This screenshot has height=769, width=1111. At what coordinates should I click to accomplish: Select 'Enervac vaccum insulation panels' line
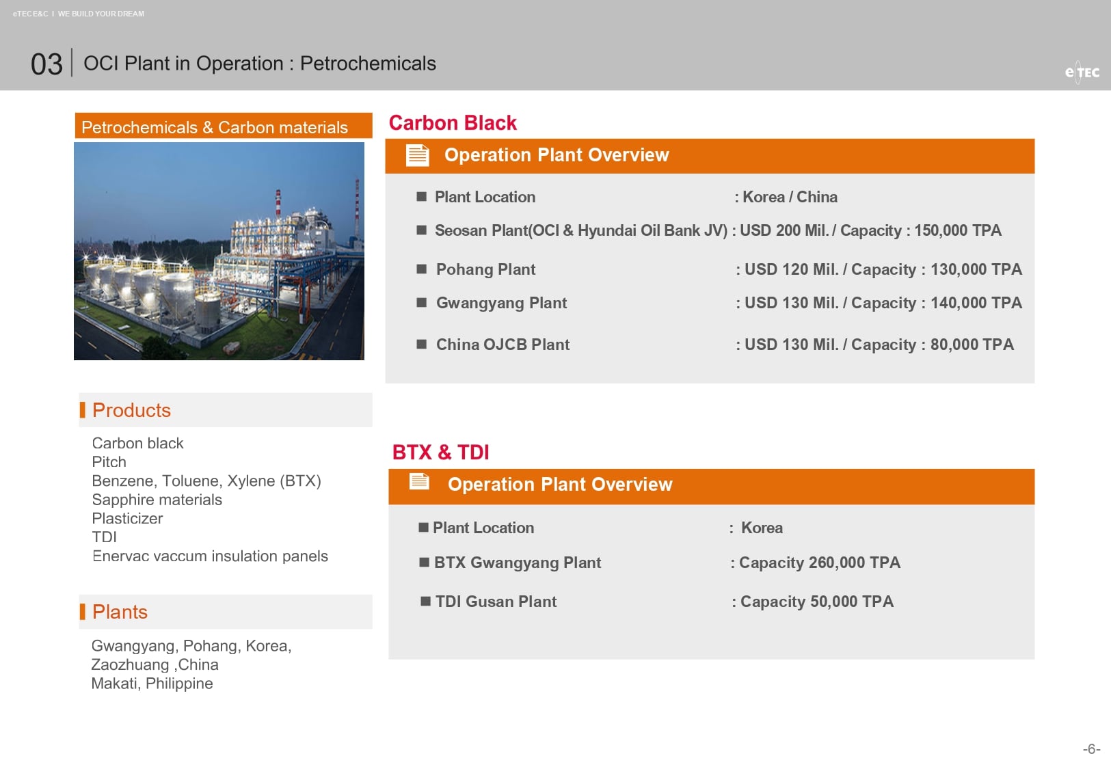pyautogui.click(x=210, y=556)
